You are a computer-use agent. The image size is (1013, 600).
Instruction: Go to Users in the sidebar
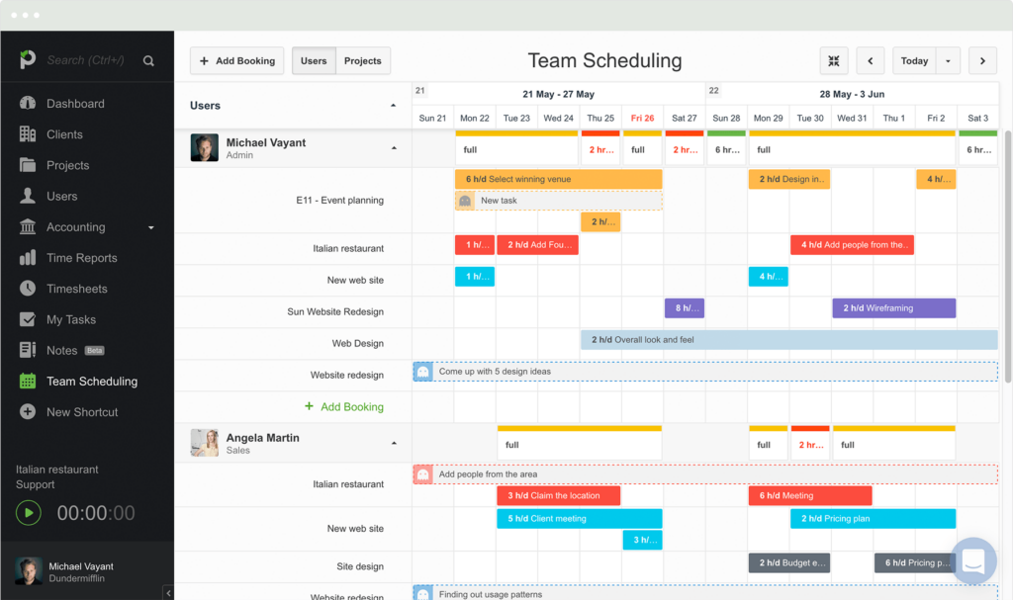[61, 197]
